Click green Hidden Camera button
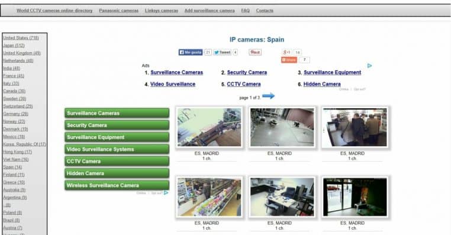 (x=117, y=173)
